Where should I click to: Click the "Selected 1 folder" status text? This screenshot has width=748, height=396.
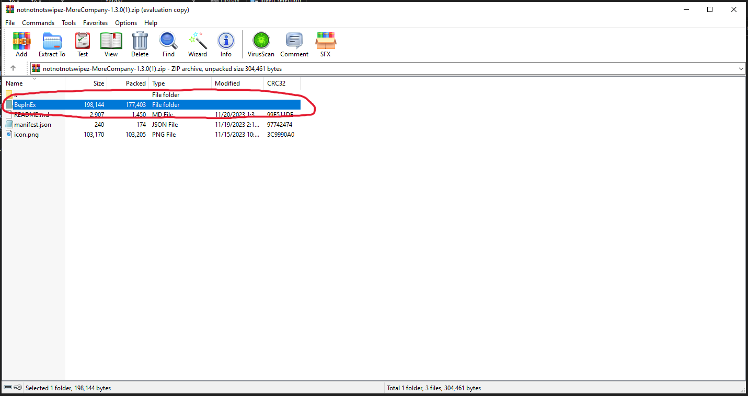(68, 388)
